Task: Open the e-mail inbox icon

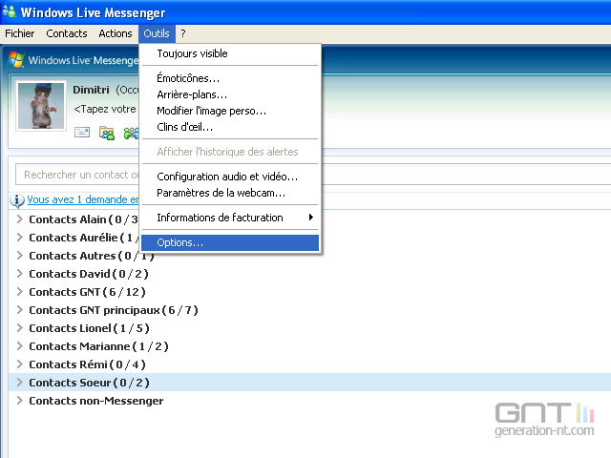Action: point(82,133)
